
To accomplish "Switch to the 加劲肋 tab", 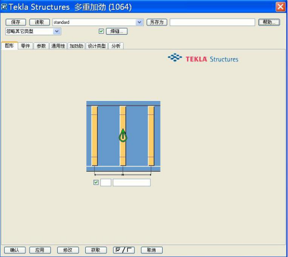I will pyautogui.click(x=76, y=46).
